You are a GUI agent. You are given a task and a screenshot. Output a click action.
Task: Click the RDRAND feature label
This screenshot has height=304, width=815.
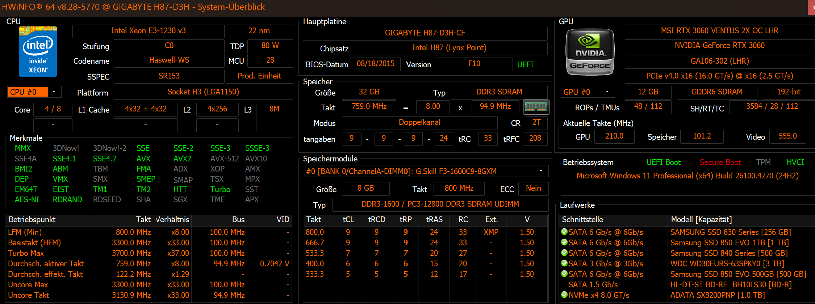(x=67, y=199)
